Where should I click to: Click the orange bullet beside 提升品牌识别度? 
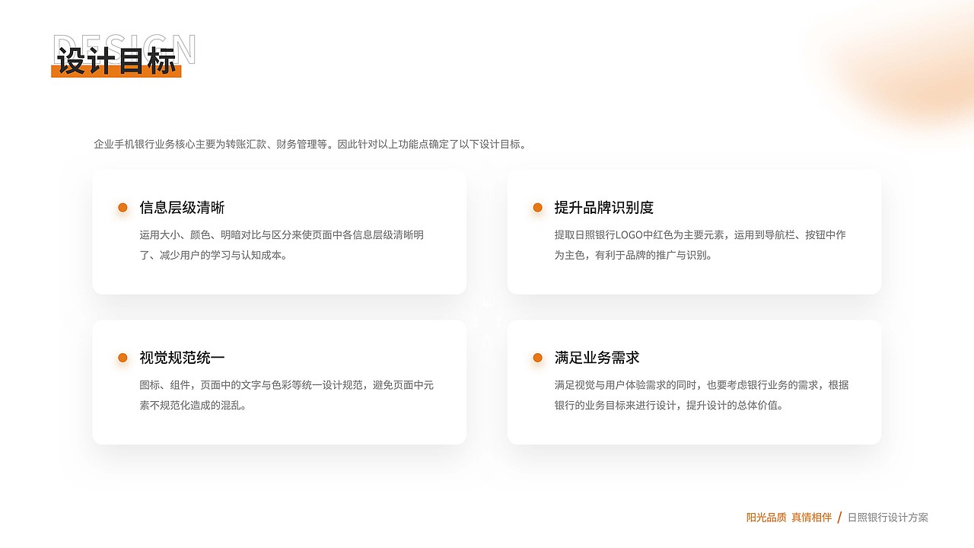538,205
